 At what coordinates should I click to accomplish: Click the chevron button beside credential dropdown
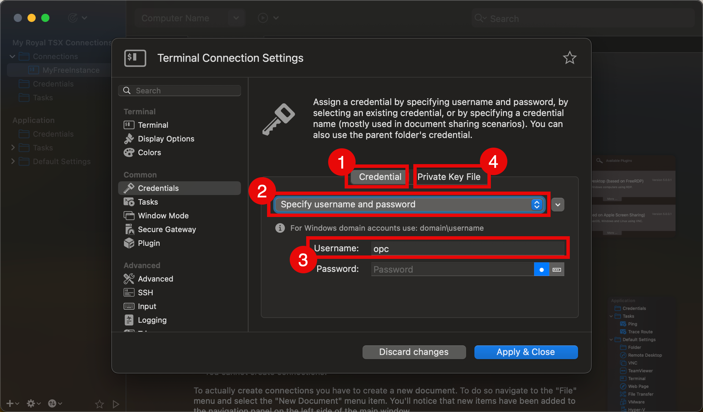(558, 205)
